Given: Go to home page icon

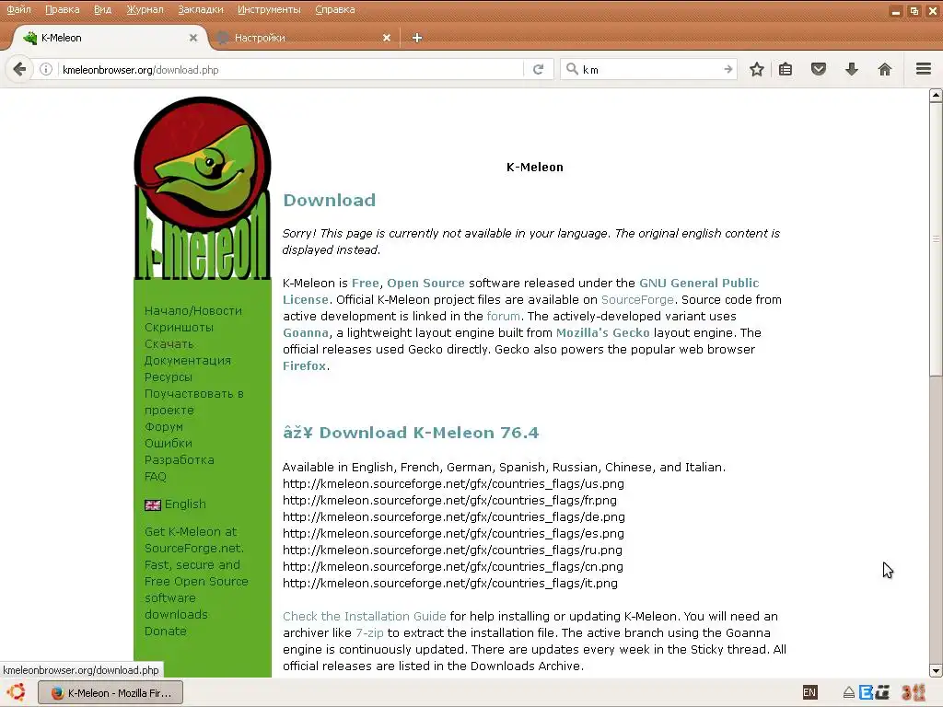Looking at the screenshot, I should pos(885,70).
